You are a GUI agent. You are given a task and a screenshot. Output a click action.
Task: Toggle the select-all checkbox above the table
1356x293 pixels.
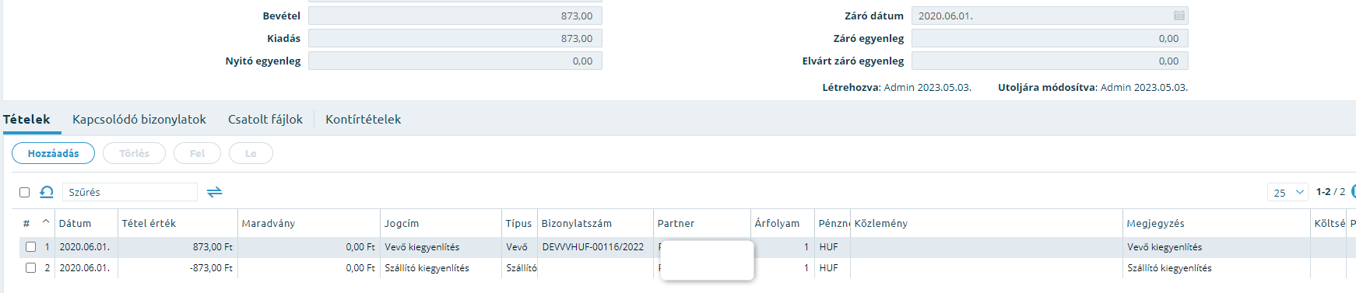pos(24,192)
